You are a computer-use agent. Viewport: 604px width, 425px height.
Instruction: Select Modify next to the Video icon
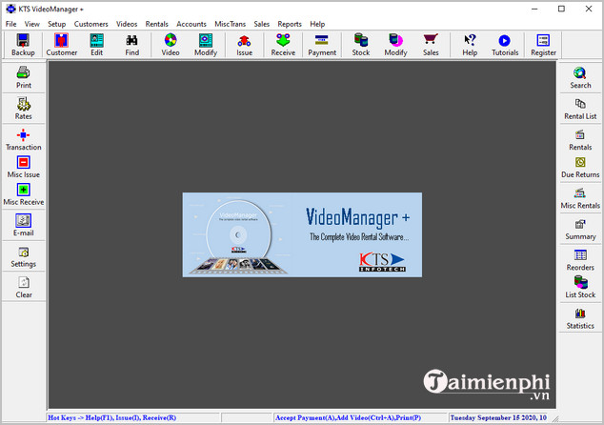[206, 45]
